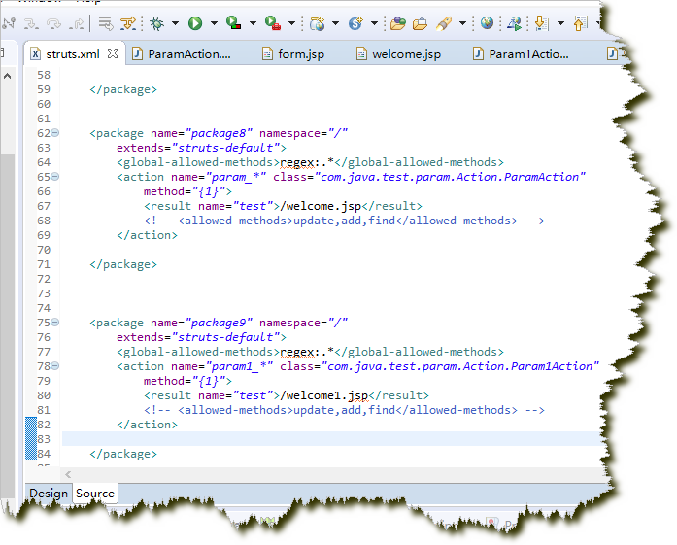Open the Run configurations dropdown arrow

pyautogui.click(x=214, y=23)
